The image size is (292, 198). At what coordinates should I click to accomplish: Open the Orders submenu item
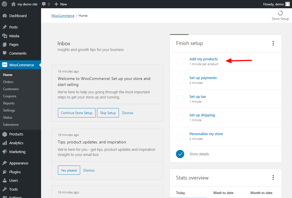(8, 82)
